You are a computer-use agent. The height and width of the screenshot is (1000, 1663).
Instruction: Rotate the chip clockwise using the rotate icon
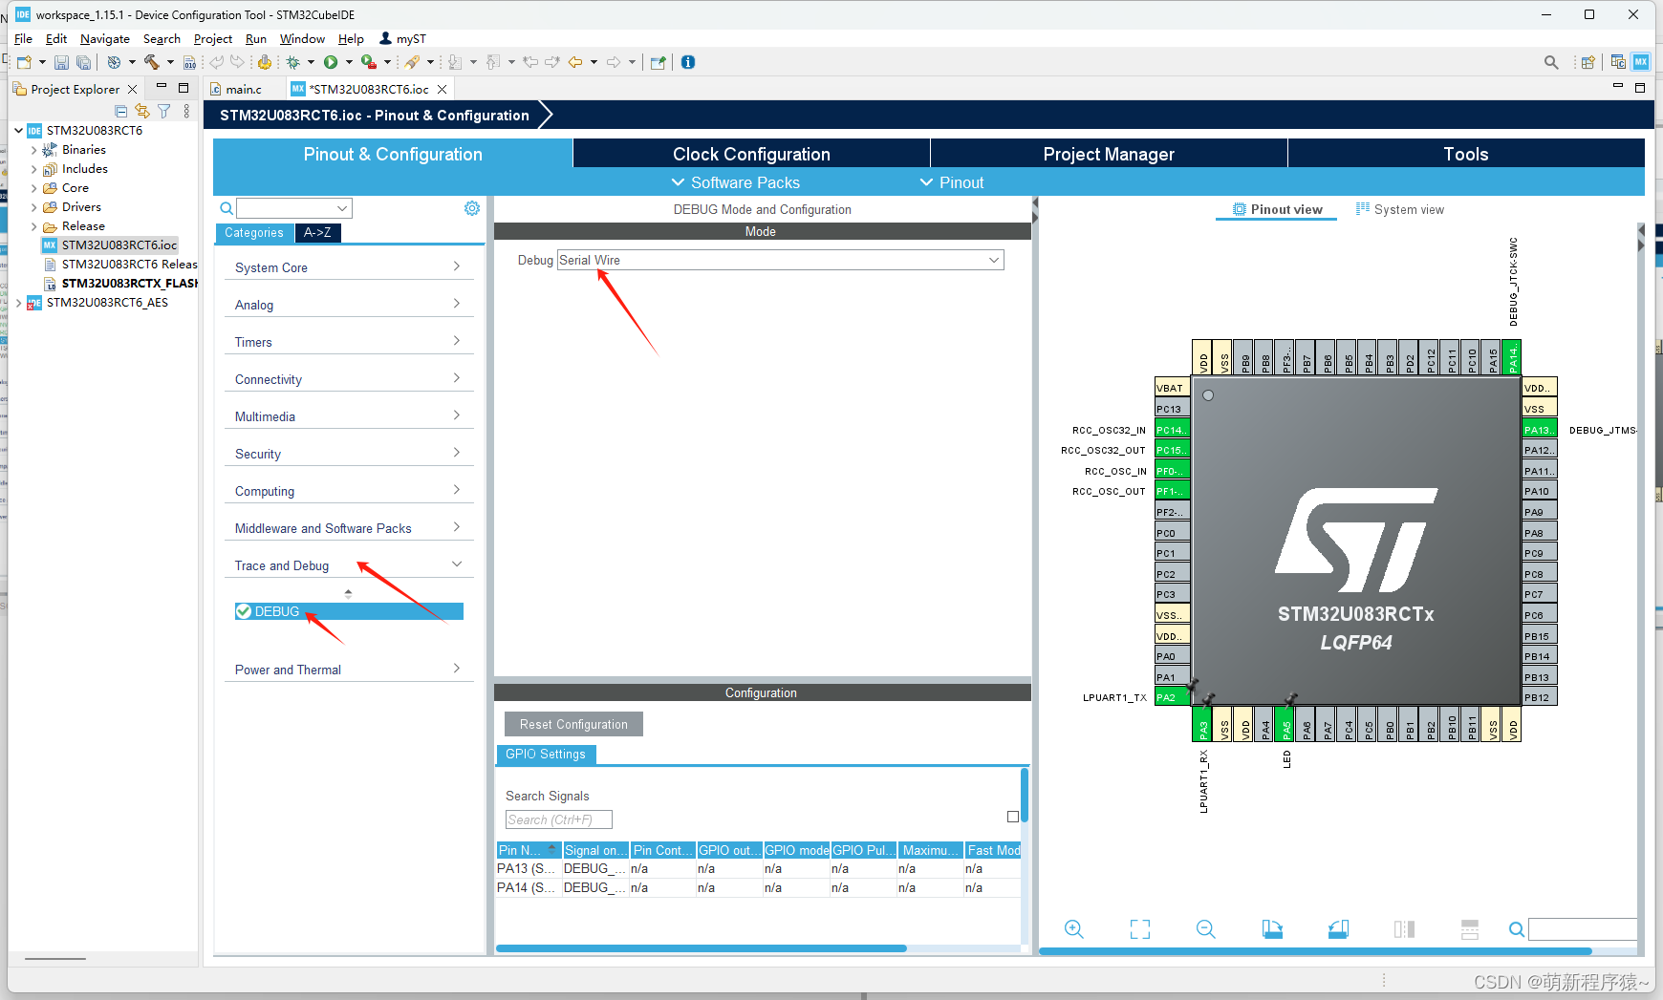(1271, 928)
